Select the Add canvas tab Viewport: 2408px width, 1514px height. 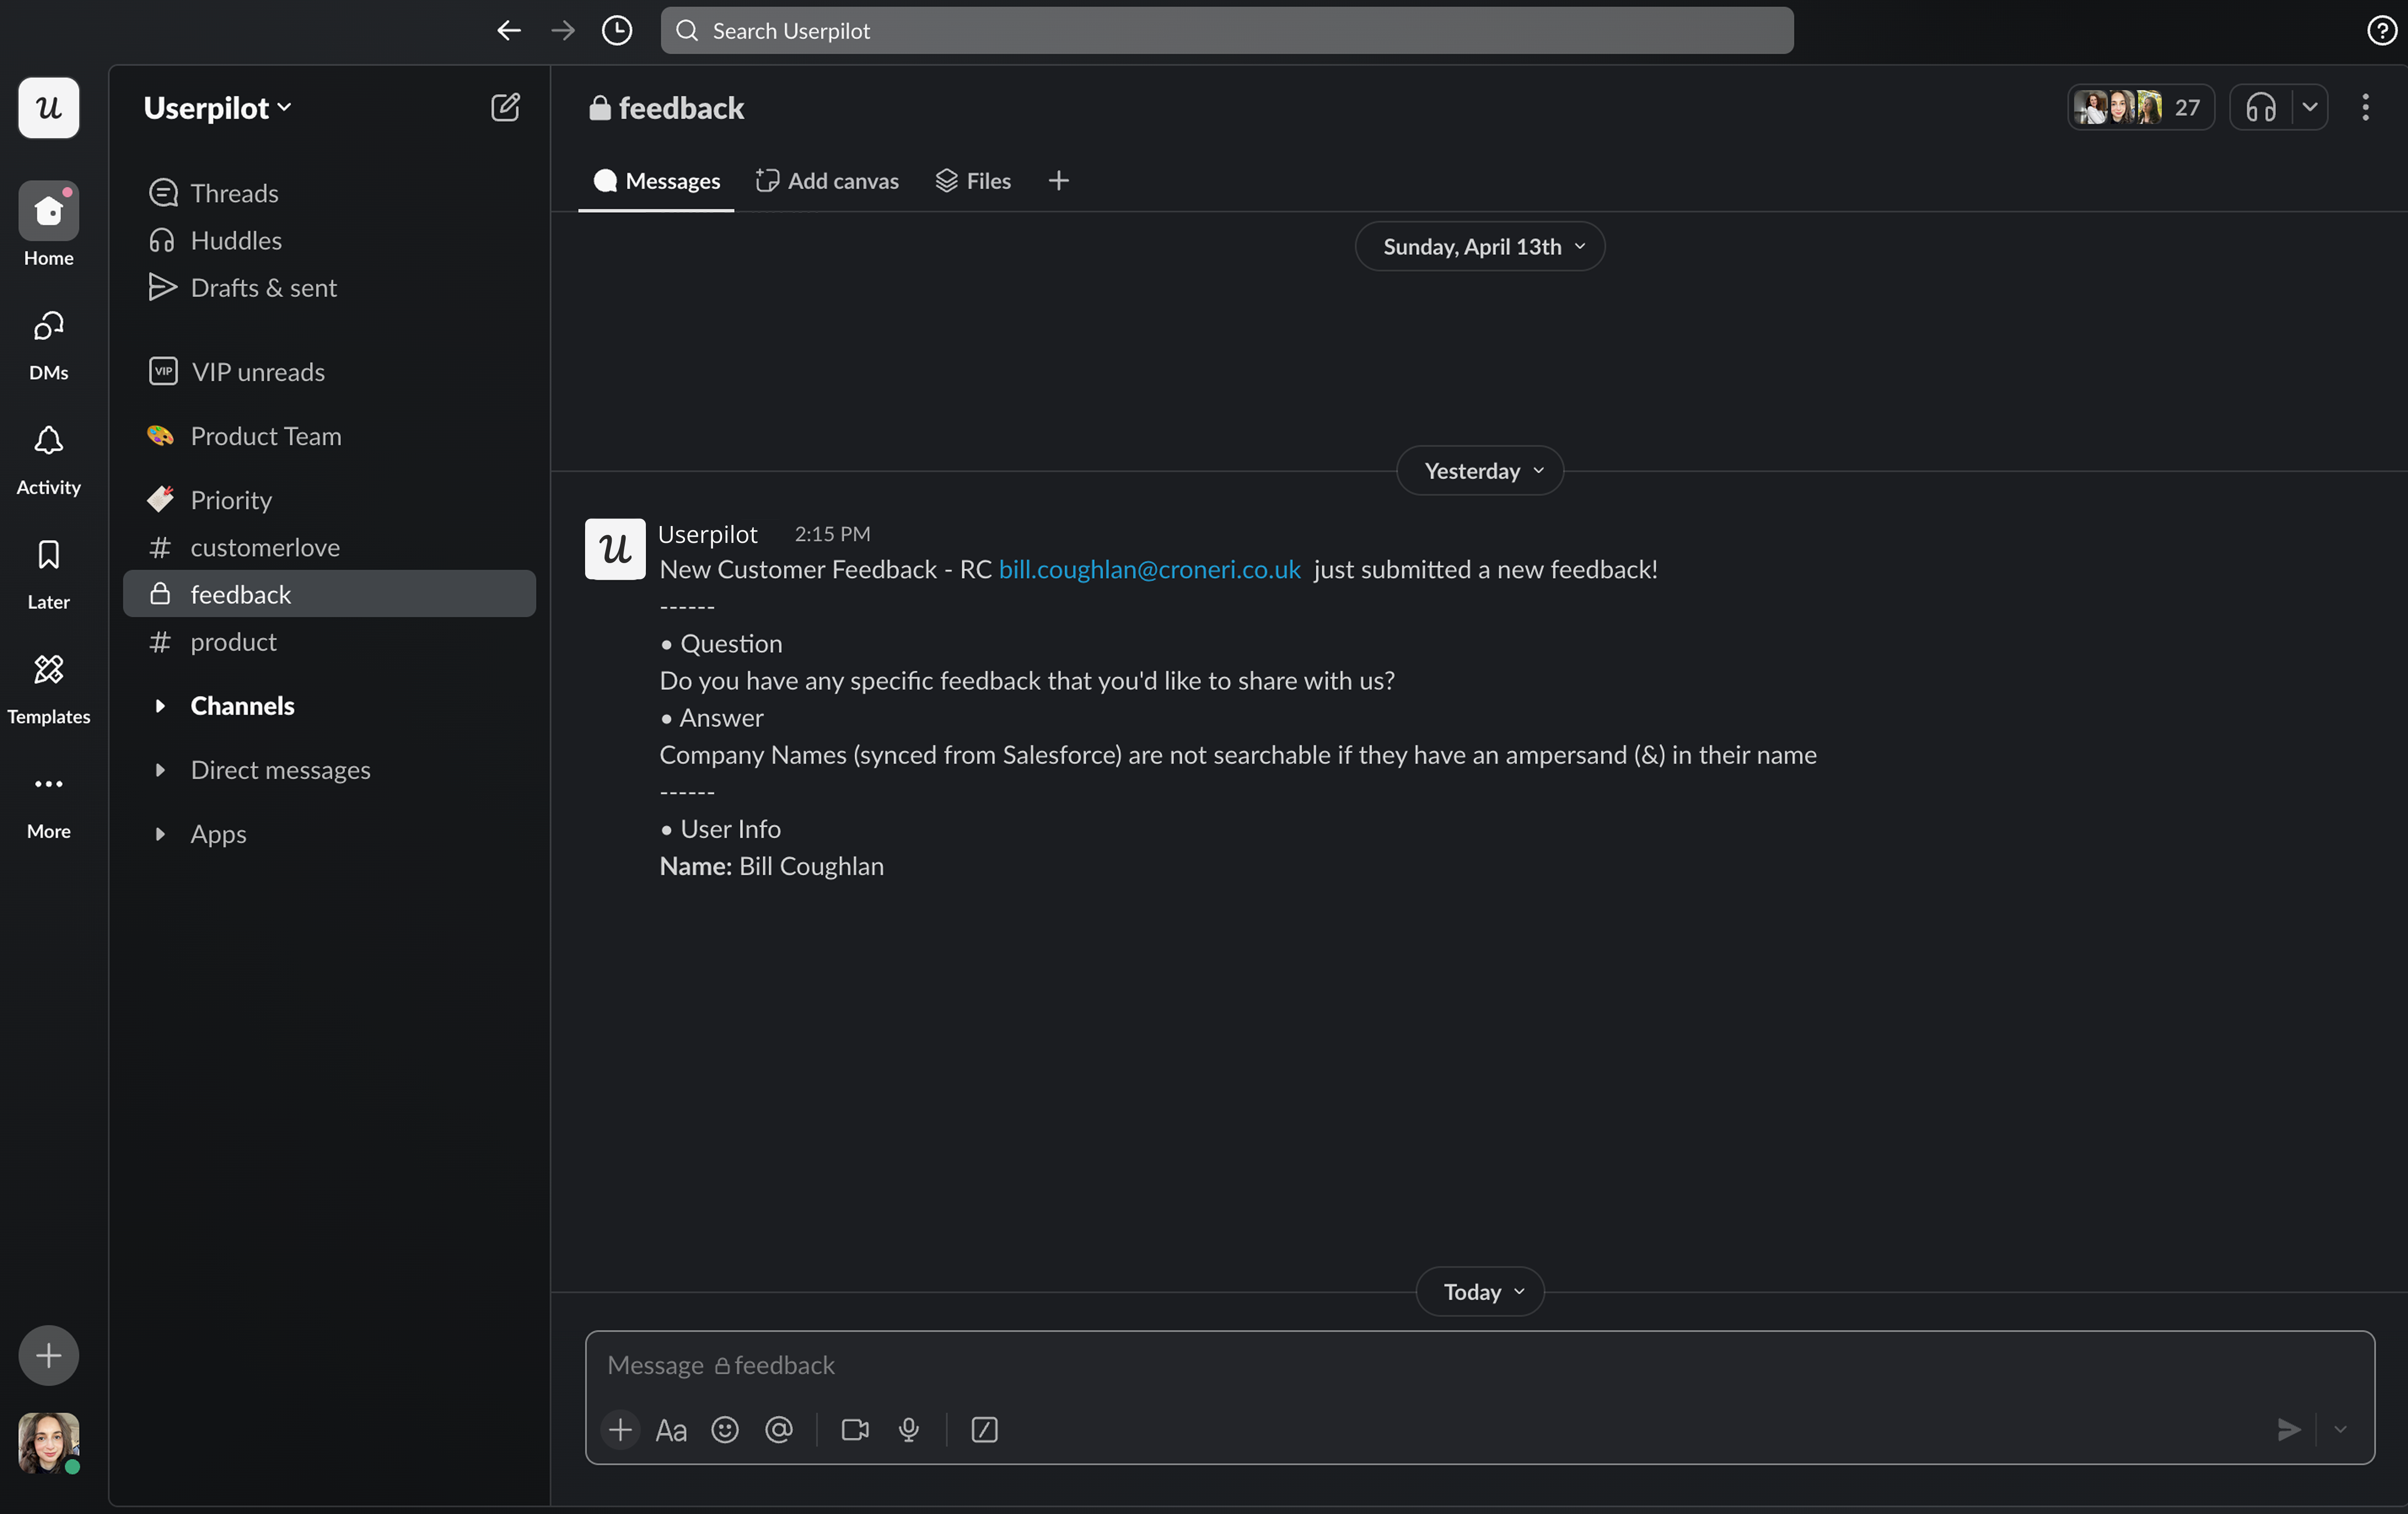tap(827, 181)
